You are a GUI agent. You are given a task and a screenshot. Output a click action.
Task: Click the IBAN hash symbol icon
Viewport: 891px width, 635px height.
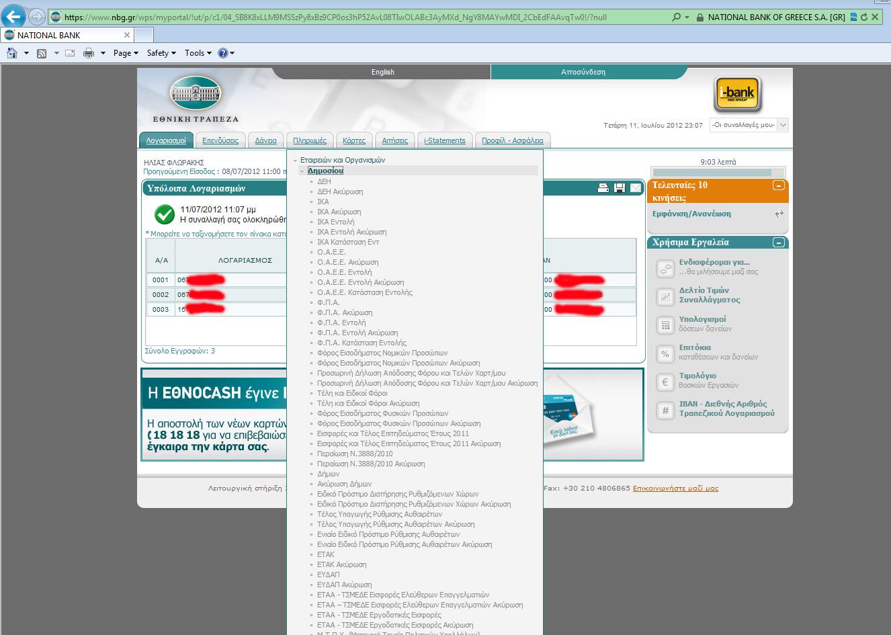[x=665, y=410]
